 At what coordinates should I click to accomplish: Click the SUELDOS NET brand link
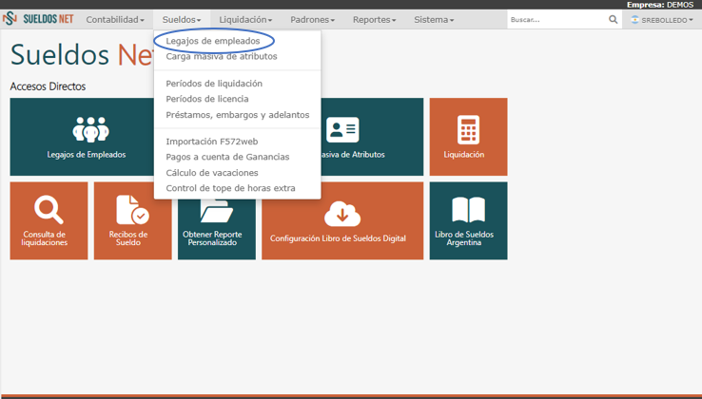coord(48,19)
